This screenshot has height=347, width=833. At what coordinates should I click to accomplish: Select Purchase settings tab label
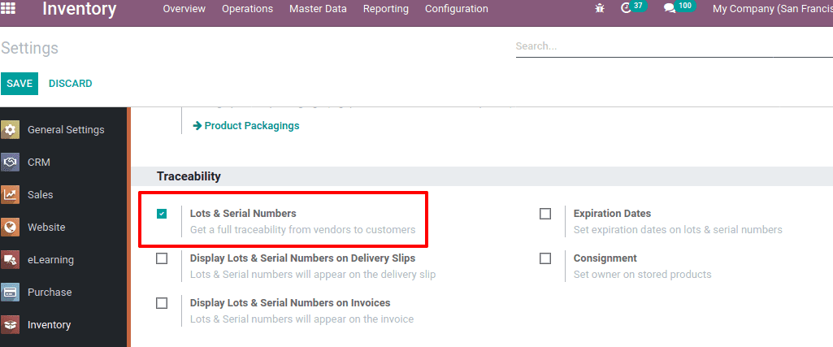(50, 293)
